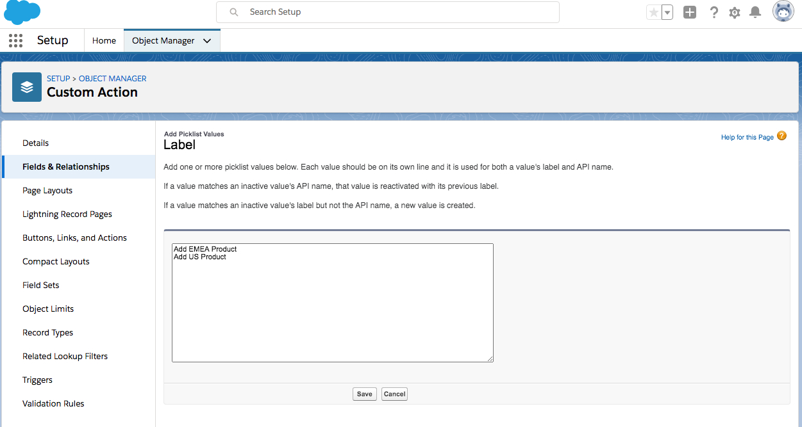Cancel adding picklist values

pos(394,394)
